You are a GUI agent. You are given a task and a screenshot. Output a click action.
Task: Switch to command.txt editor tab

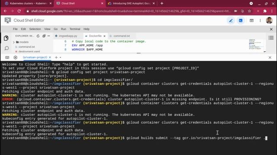[121, 36]
